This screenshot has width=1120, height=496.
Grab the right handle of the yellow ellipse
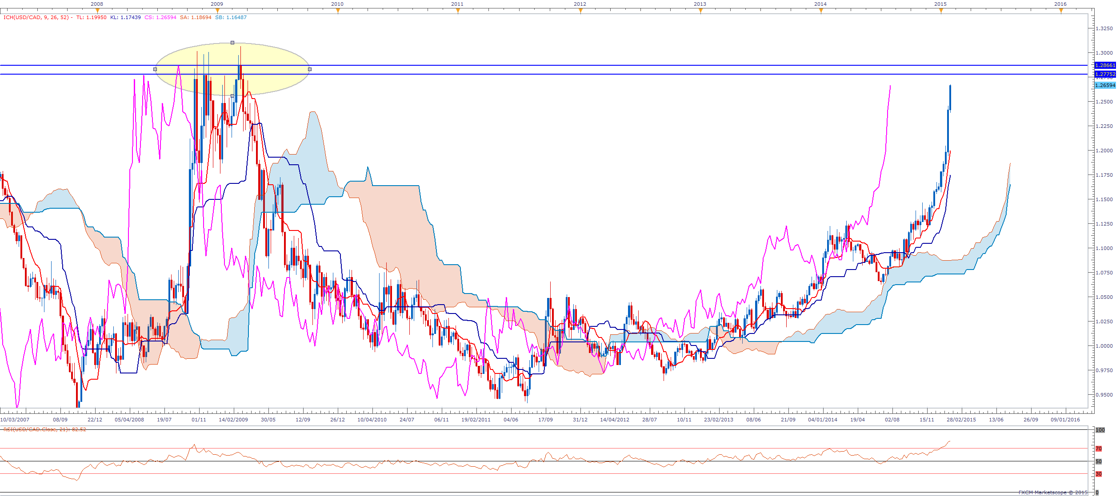[310, 69]
